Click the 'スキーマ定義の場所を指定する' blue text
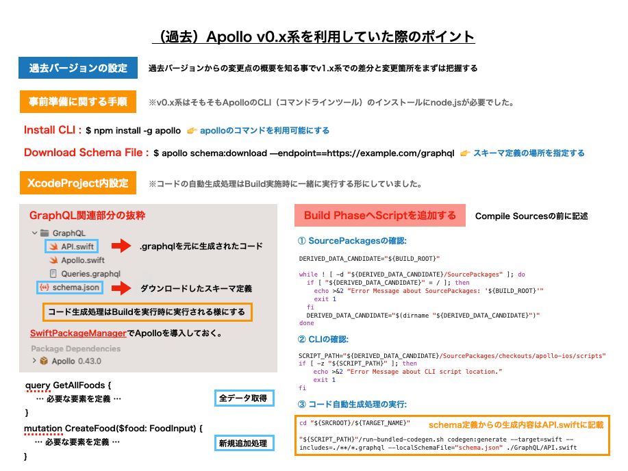The height and width of the screenshot is (471, 628). (x=529, y=153)
